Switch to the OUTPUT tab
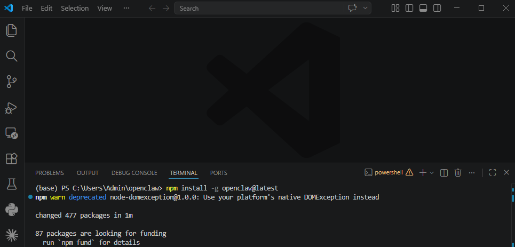Image resolution: width=515 pixels, height=247 pixels. (88, 173)
